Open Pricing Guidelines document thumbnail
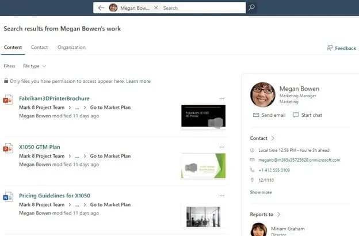 pyautogui.click(x=203, y=217)
